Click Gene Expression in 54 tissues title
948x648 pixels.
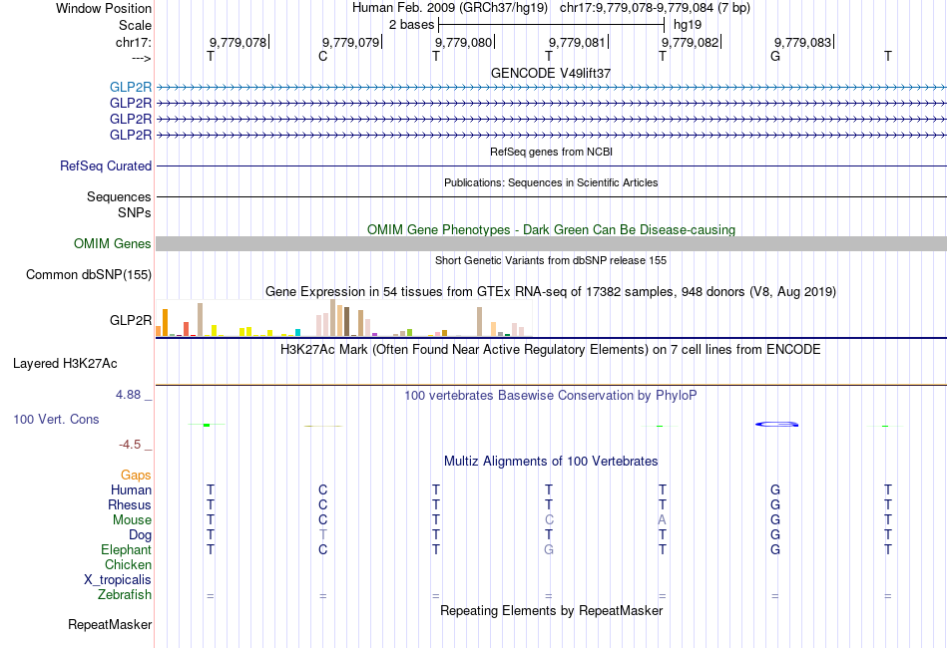coord(551,292)
